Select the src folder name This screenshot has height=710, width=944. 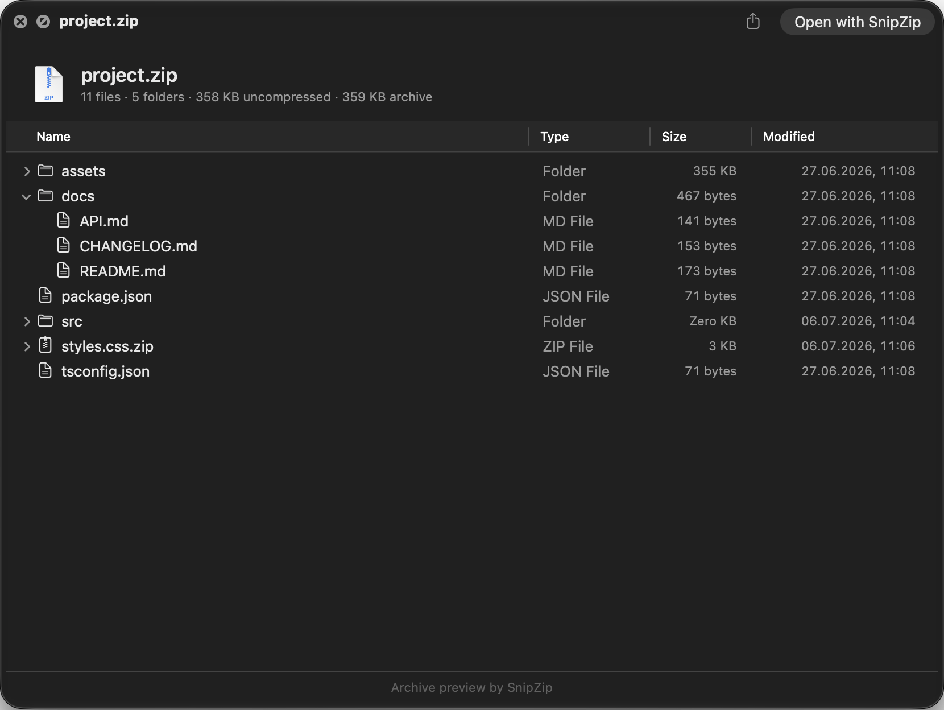pyautogui.click(x=72, y=322)
